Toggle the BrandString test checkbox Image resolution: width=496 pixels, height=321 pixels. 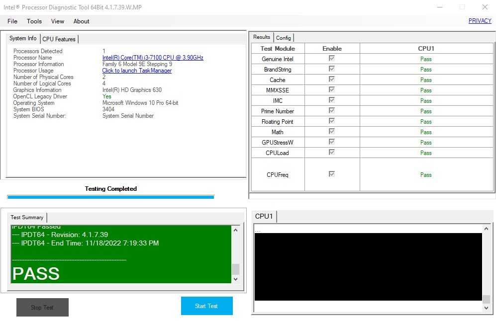[x=331, y=69]
